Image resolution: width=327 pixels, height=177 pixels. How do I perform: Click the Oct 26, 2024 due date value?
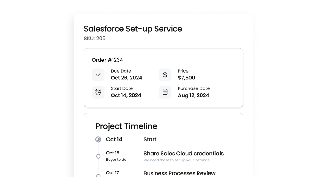click(126, 78)
